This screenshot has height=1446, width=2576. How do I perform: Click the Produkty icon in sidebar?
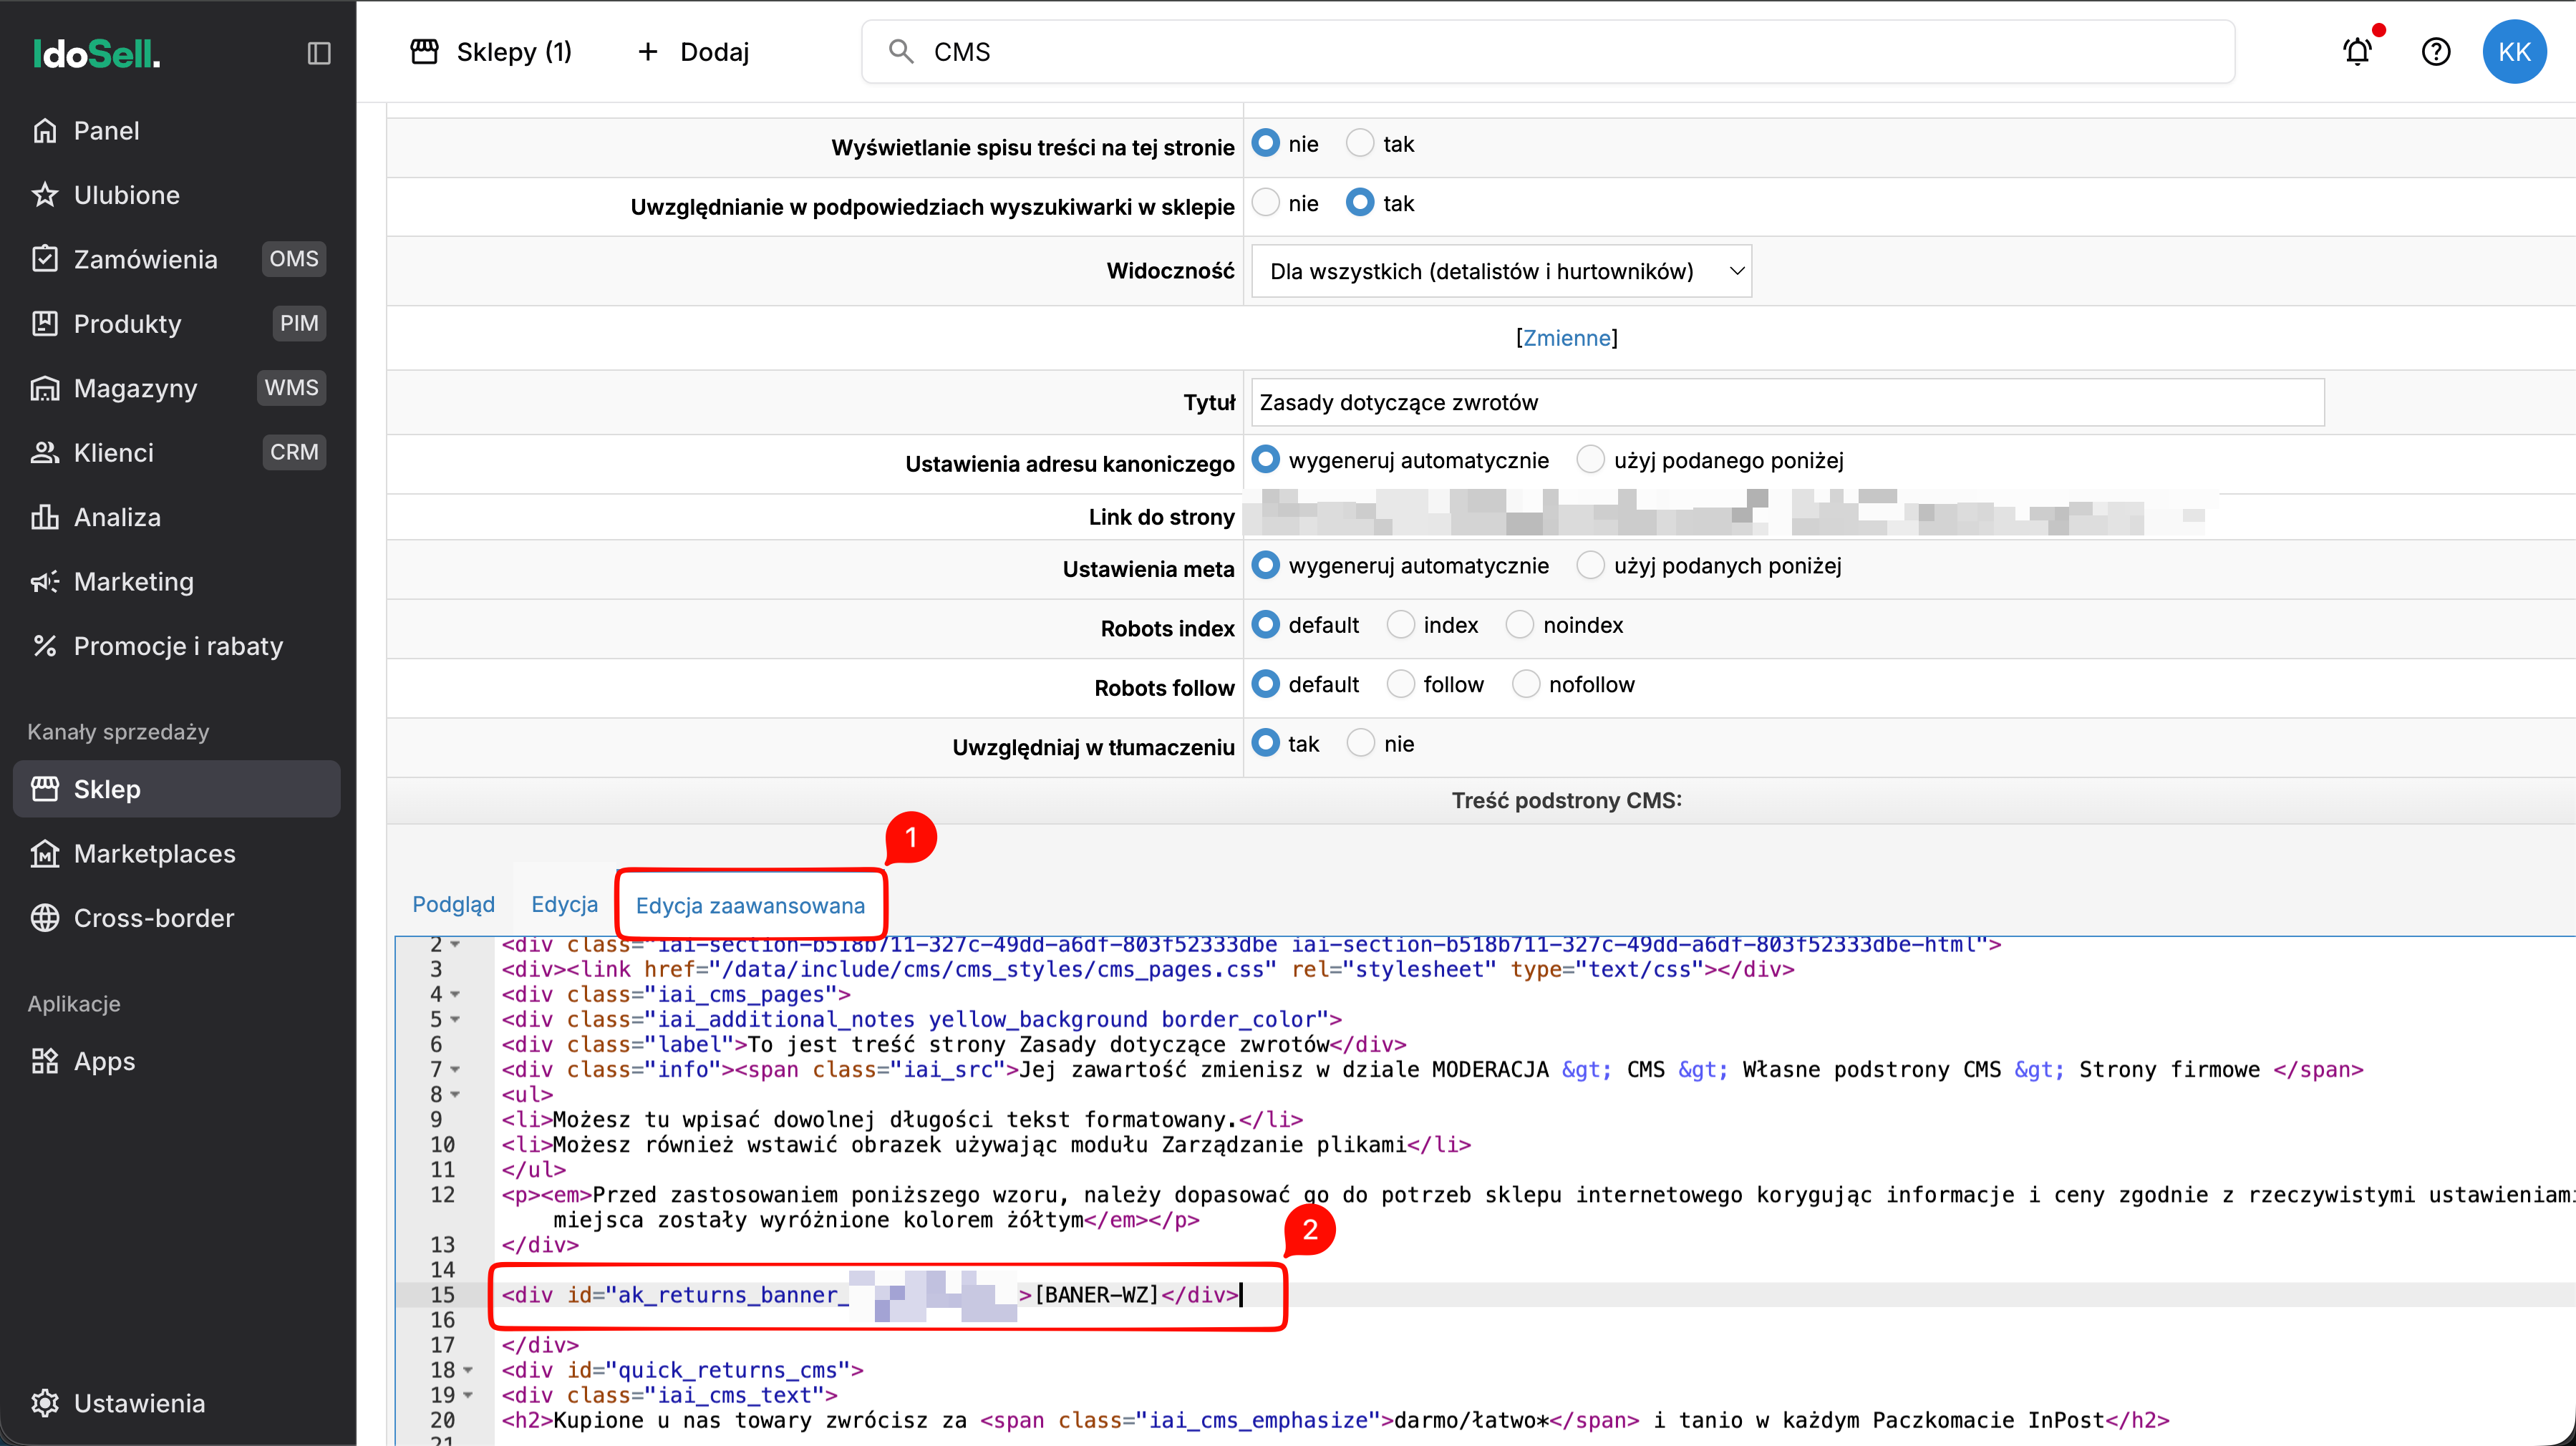click(45, 324)
